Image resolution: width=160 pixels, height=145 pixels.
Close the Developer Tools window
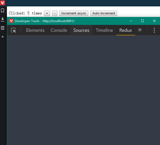tap(154, 21)
